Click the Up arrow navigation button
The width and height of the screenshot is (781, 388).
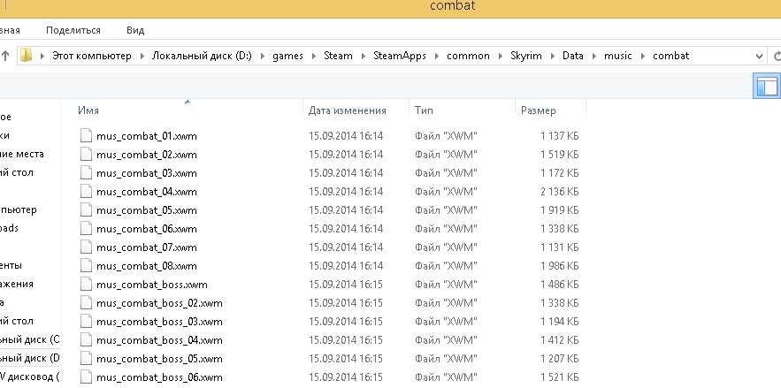pyautogui.click(x=6, y=56)
